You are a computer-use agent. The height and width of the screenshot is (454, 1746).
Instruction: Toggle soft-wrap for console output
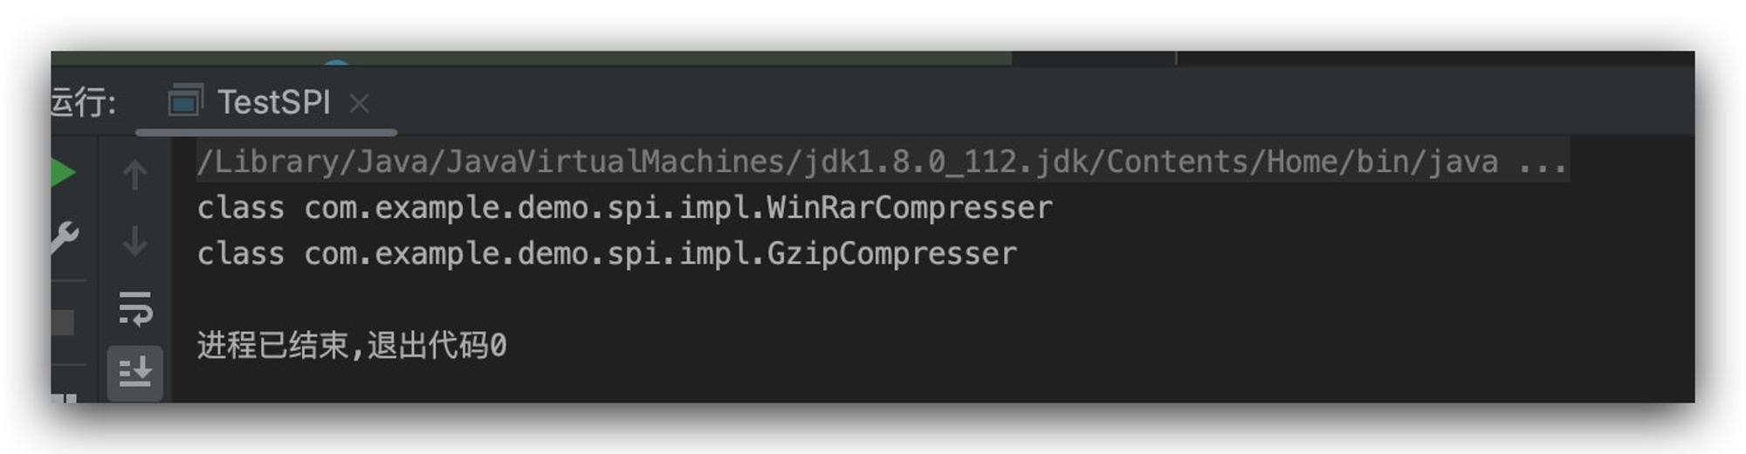coord(135,308)
